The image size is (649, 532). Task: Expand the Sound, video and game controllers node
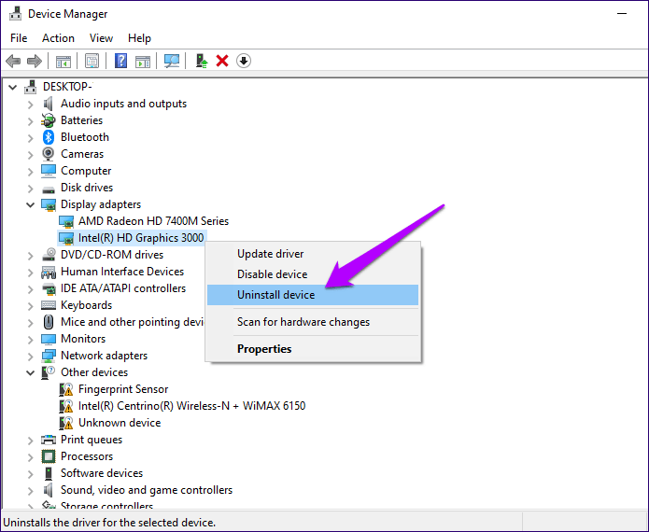[x=30, y=491]
